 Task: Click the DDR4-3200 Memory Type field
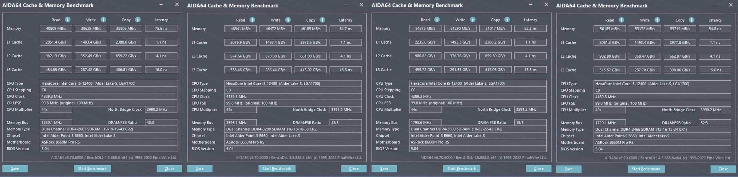(293, 129)
